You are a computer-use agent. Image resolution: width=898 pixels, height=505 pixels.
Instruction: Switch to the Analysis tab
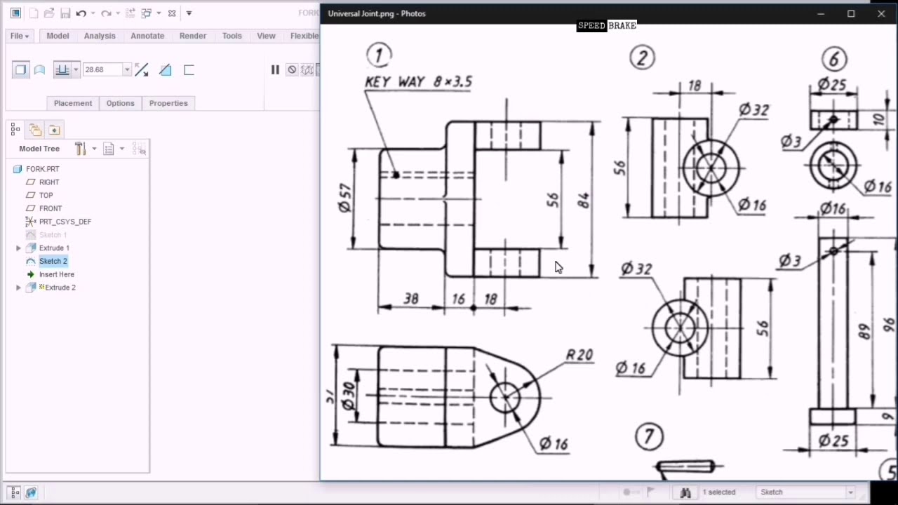(x=100, y=36)
